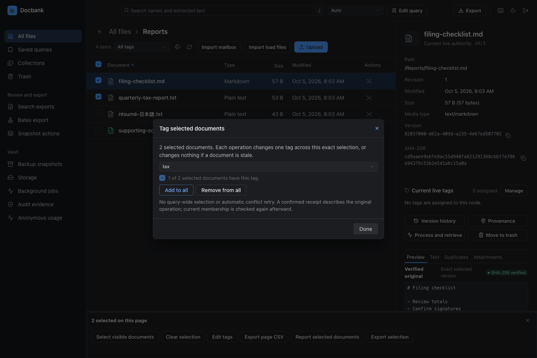This screenshot has width=537, height=358.
Task: Refresh the file list
Action: pos(189,47)
